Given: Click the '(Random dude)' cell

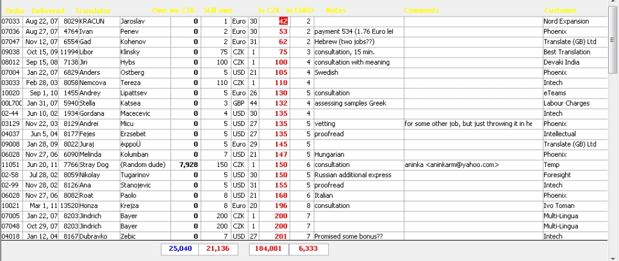Looking at the screenshot, I should (145, 165).
